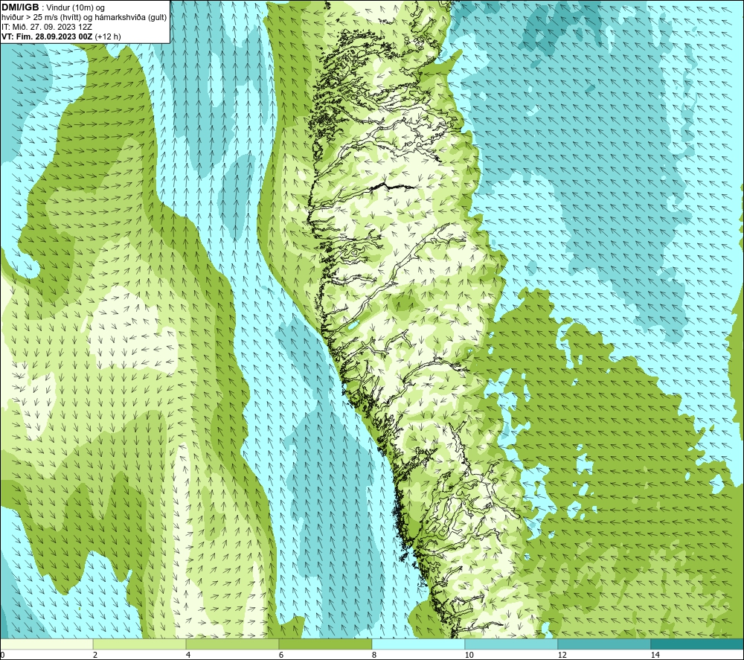744x660 pixels.
Task: Click the legend scale label "10"
Action: [x=469, y=656]
